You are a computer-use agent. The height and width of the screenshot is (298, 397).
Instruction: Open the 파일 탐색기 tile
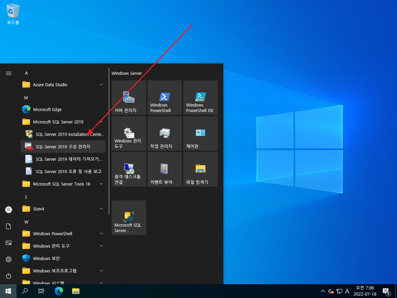pyautogui.click(x=201, y=169)
